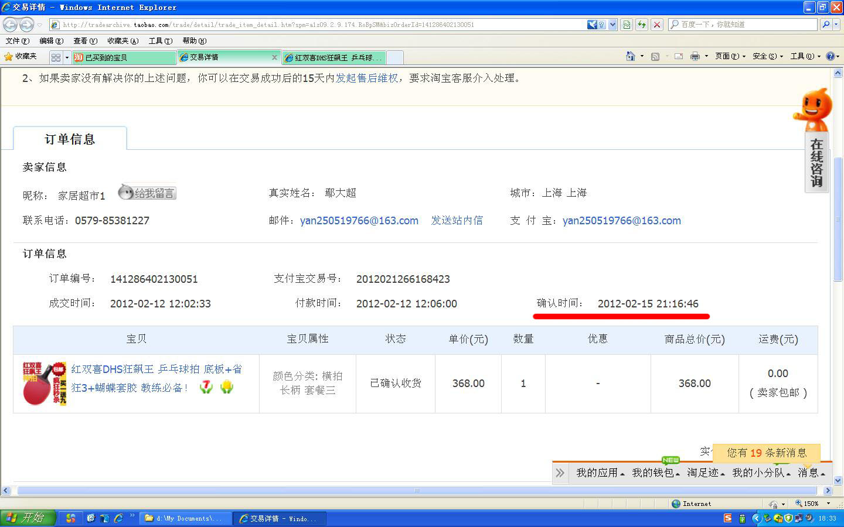
Task: Open the 查看(V) menu
Action: pyautogui.click(x=86, y=41)
